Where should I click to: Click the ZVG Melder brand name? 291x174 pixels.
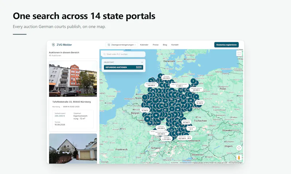[x=64, y=45]
